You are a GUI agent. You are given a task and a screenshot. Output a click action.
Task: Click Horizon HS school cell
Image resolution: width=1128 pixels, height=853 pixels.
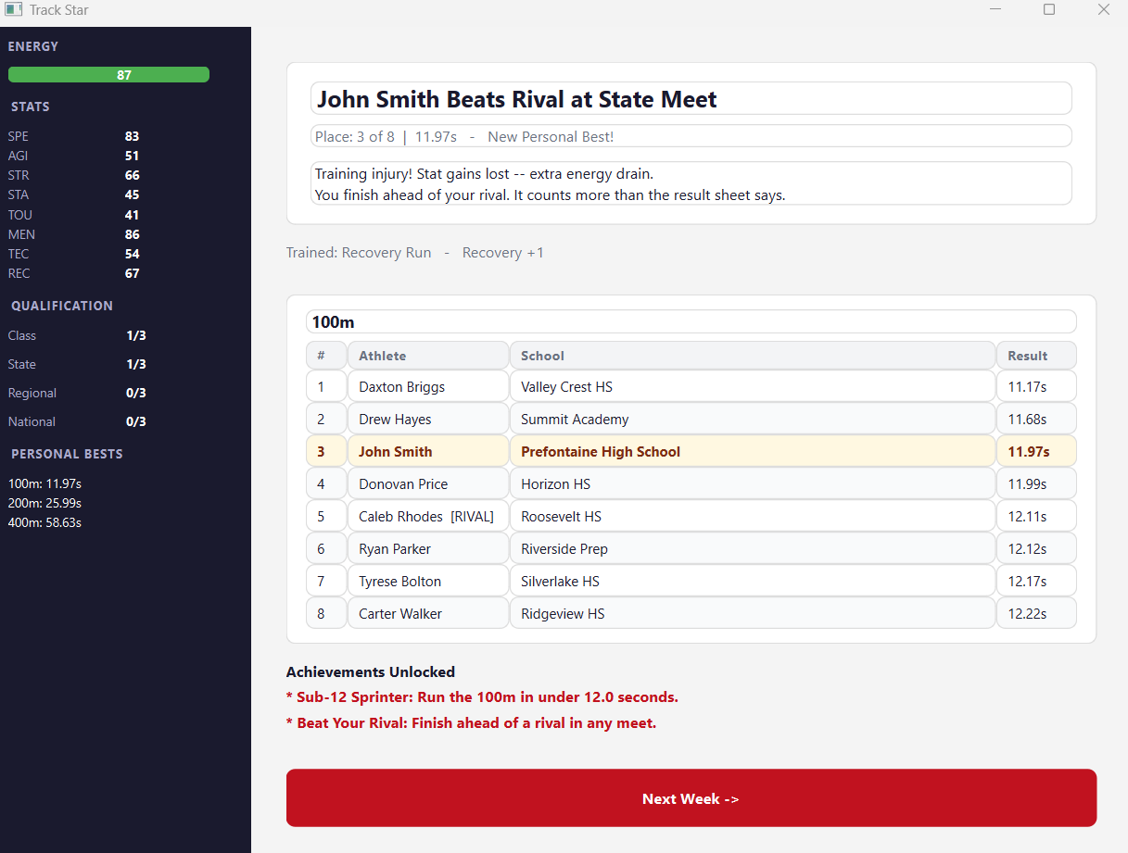753,483
